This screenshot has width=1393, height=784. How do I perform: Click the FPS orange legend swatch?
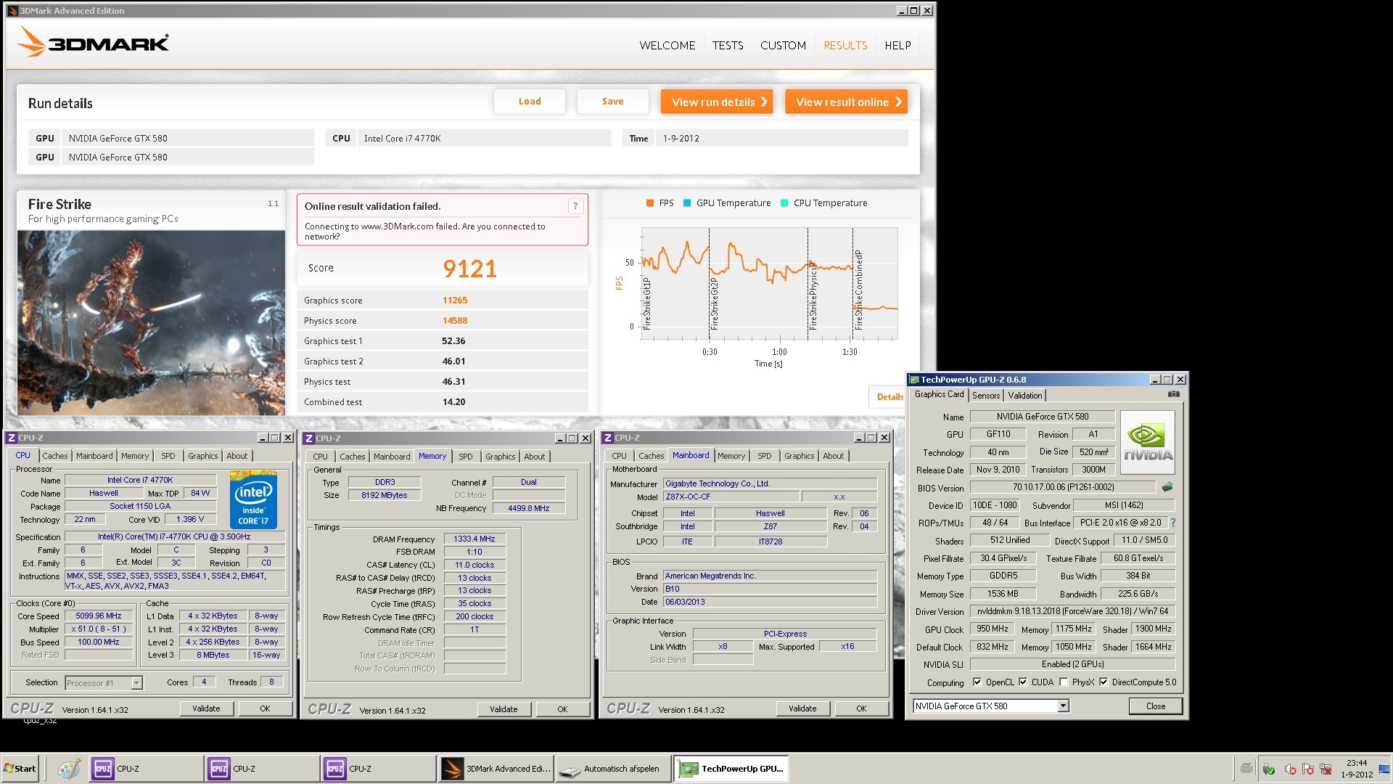tap(650, 203)
